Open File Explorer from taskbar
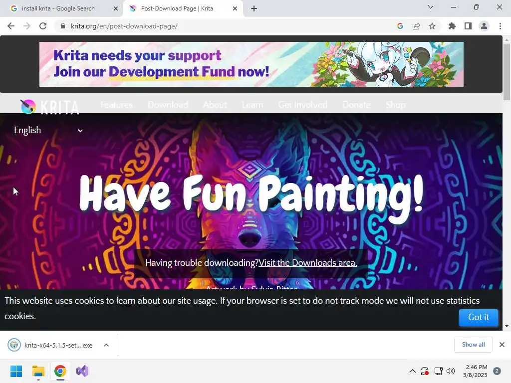The height and width of the screenshot is (383, 511). (38, 371)
